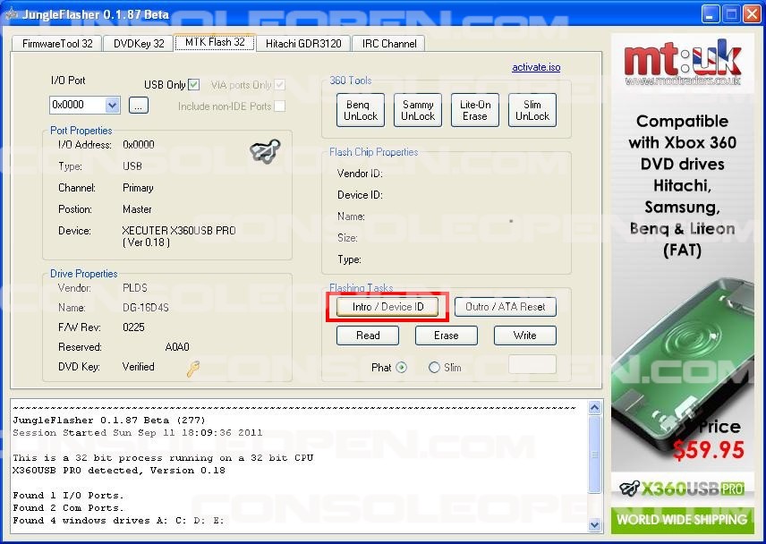The height and width of the screenshot is (544, 766).
Task: Open the I/O Port dropdown
Action: [113, 105]
